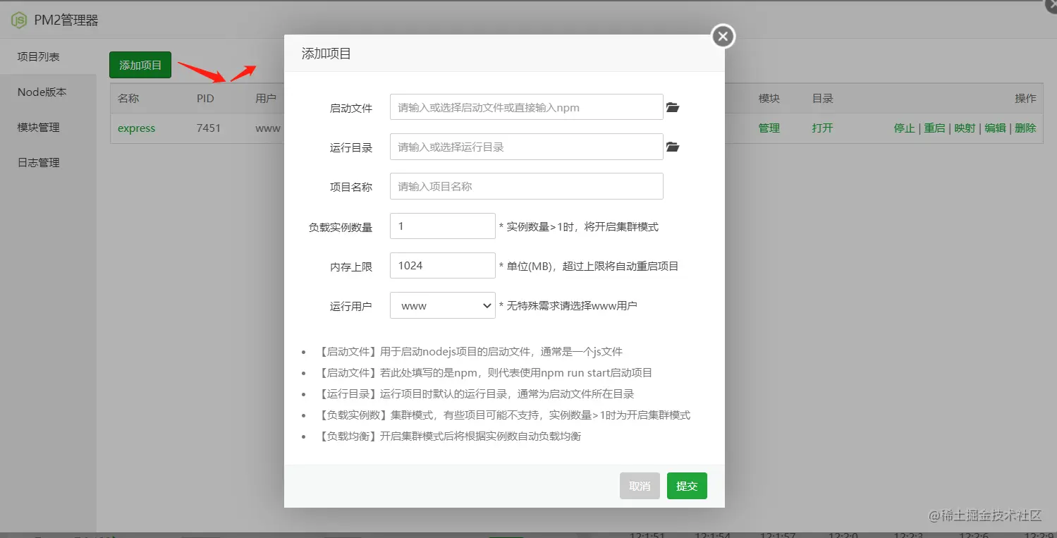Open the folder picker for 运行目录
1057x538 pixels.
[672, 147]
